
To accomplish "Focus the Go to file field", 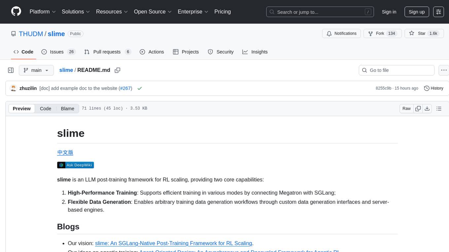I will tap(397, 70).
